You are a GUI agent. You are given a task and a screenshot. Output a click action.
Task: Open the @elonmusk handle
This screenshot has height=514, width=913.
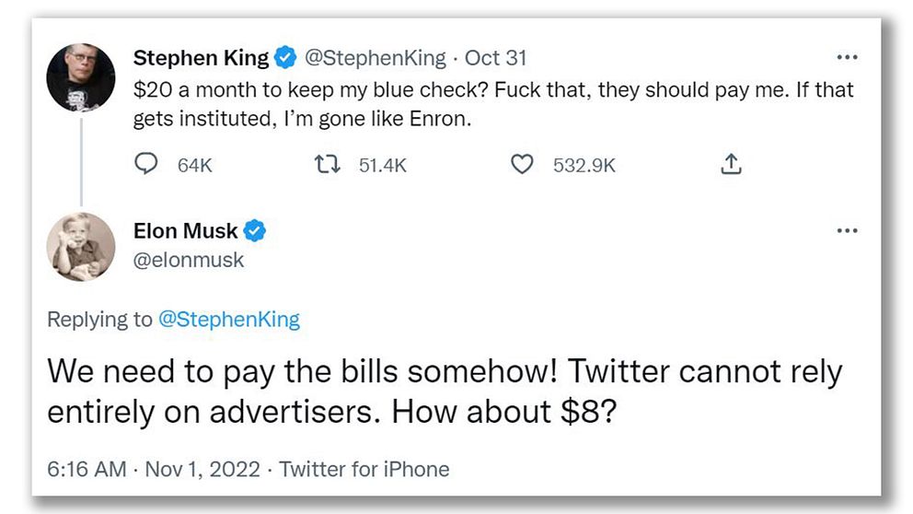click(x=190, y=261)
